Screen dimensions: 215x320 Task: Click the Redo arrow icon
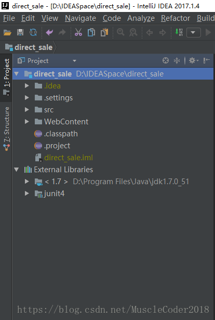click(x=62, y=32)
